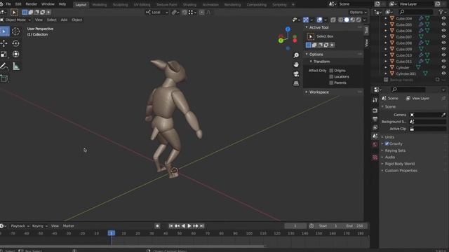Select the Scale tool
449x252 pixels.
4,54
